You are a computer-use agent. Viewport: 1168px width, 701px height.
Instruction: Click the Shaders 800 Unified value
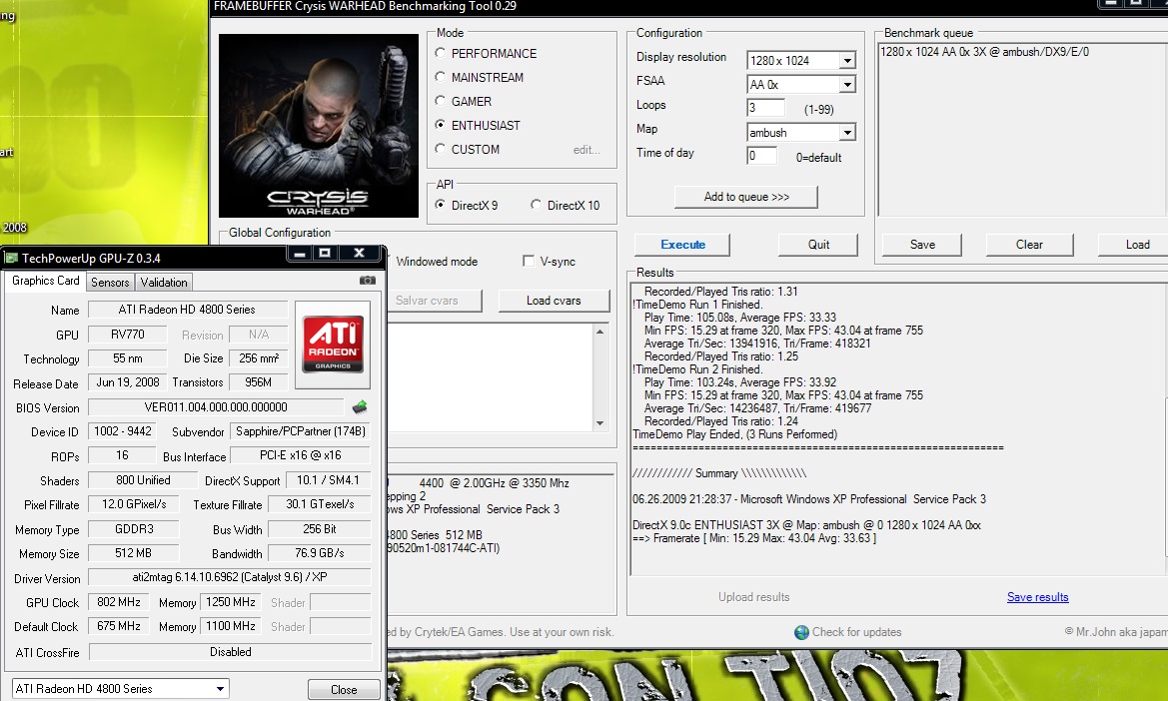[x=143, y=480]
